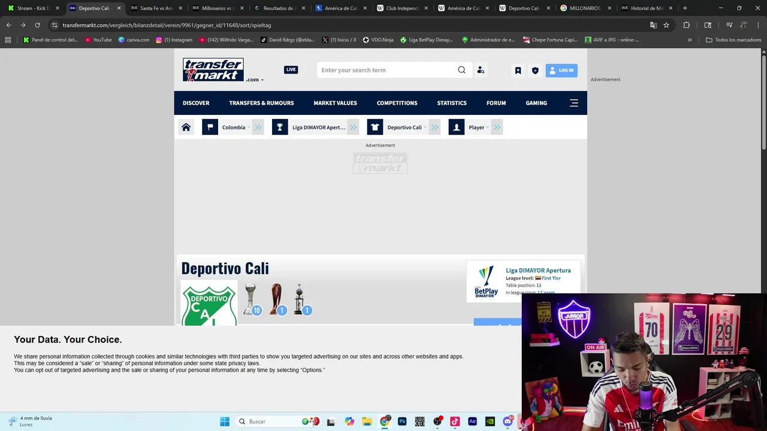Switch to the Santa Fe vs América tab
The height and width of the screenshot is (431, 767).
156,8
